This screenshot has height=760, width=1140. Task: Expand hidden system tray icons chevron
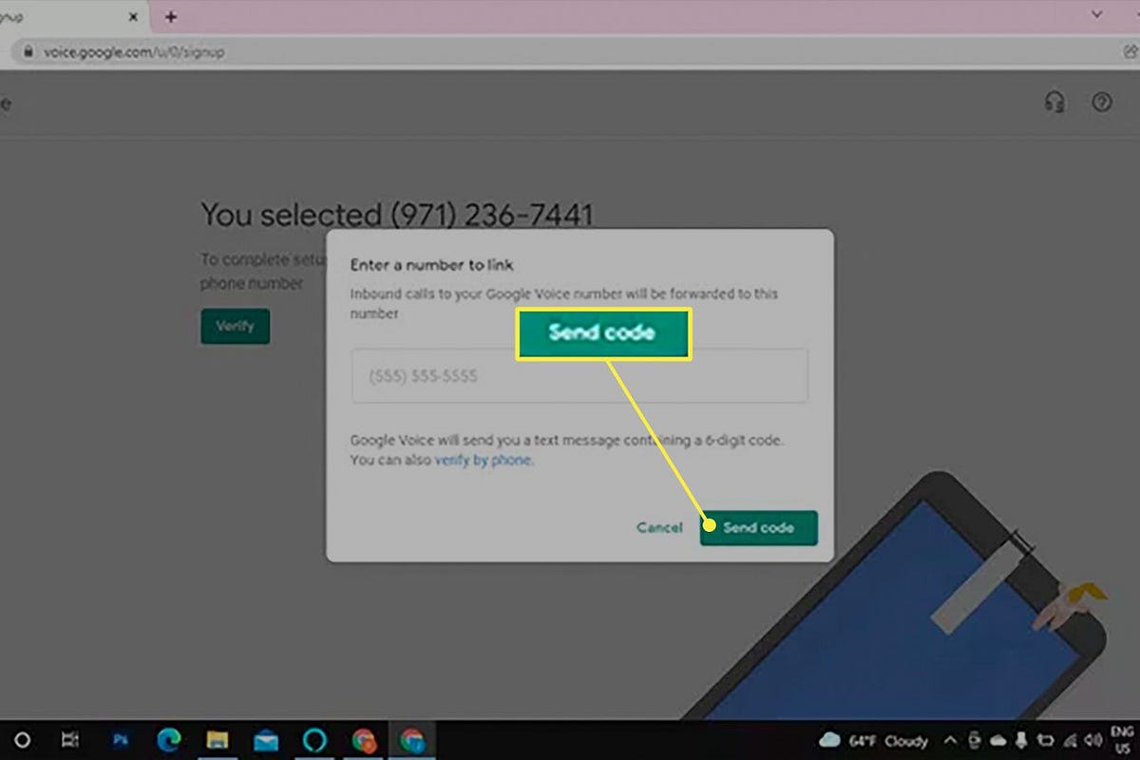pos(951,740)
